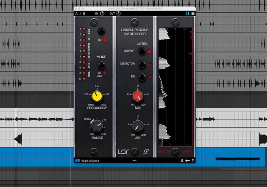This screenshot has height=187, width=267.
Task: Switch to preset slot B
Action: coord(84,14)
